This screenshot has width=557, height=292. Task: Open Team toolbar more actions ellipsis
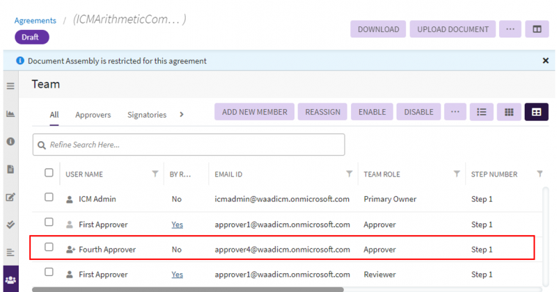tap(455, 112)
